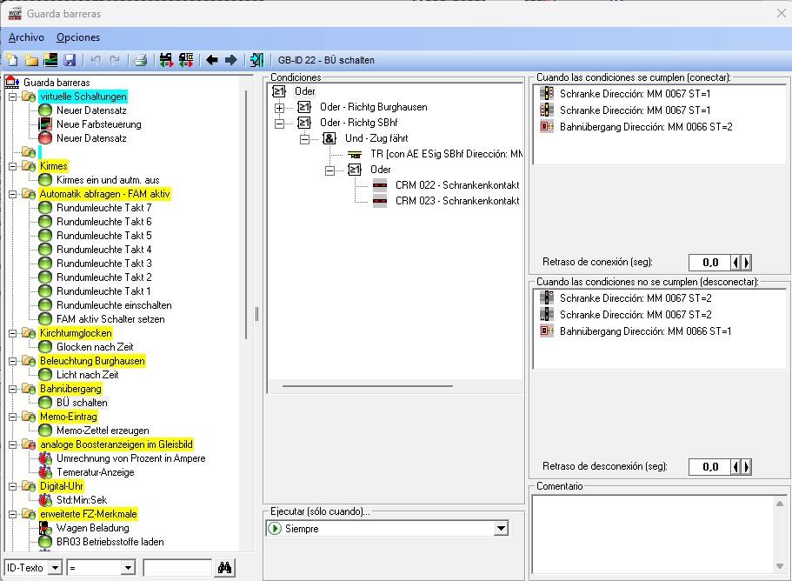The width and height of the screenshot is (792, 581).
Task: Click inside the Comentario text box
Action: [657, 532]
